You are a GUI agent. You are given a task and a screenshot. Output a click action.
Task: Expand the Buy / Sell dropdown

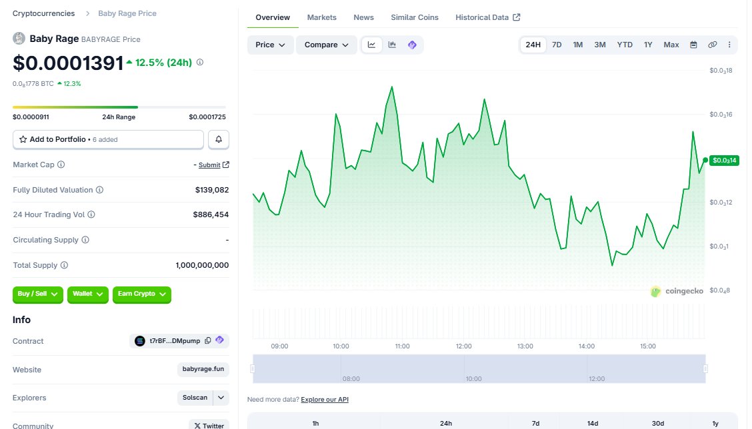pyautogui.click(x=37, y=294)
